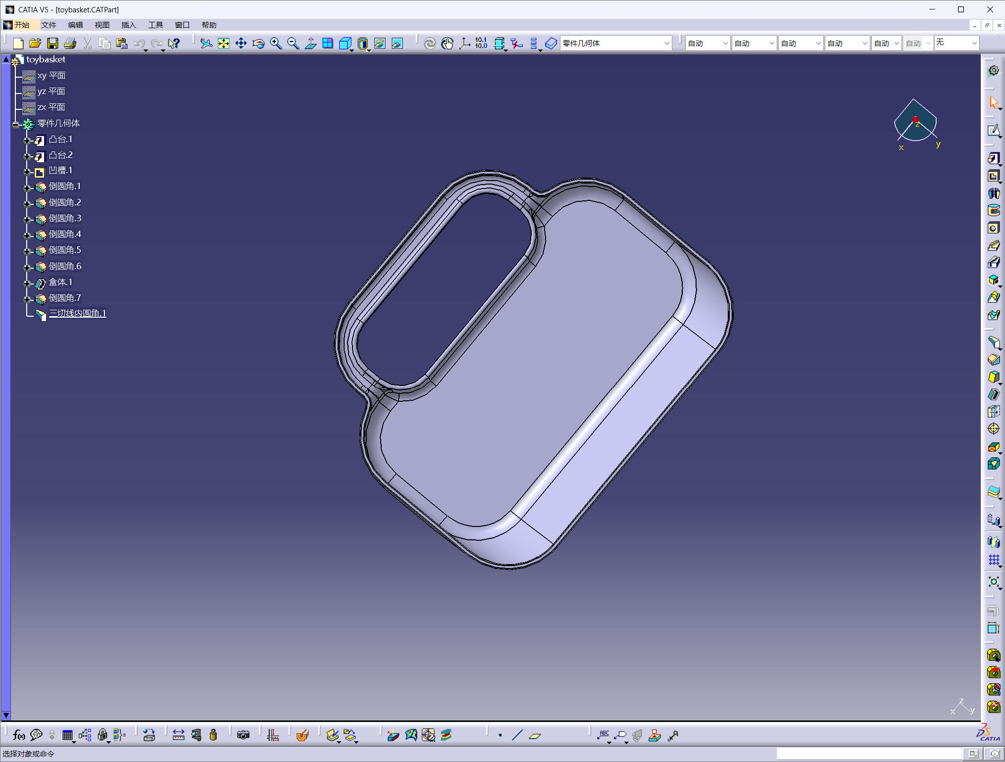This screenshot has width=1005, height=762.
Task: Click the New file icon
Action: (18, 44)
